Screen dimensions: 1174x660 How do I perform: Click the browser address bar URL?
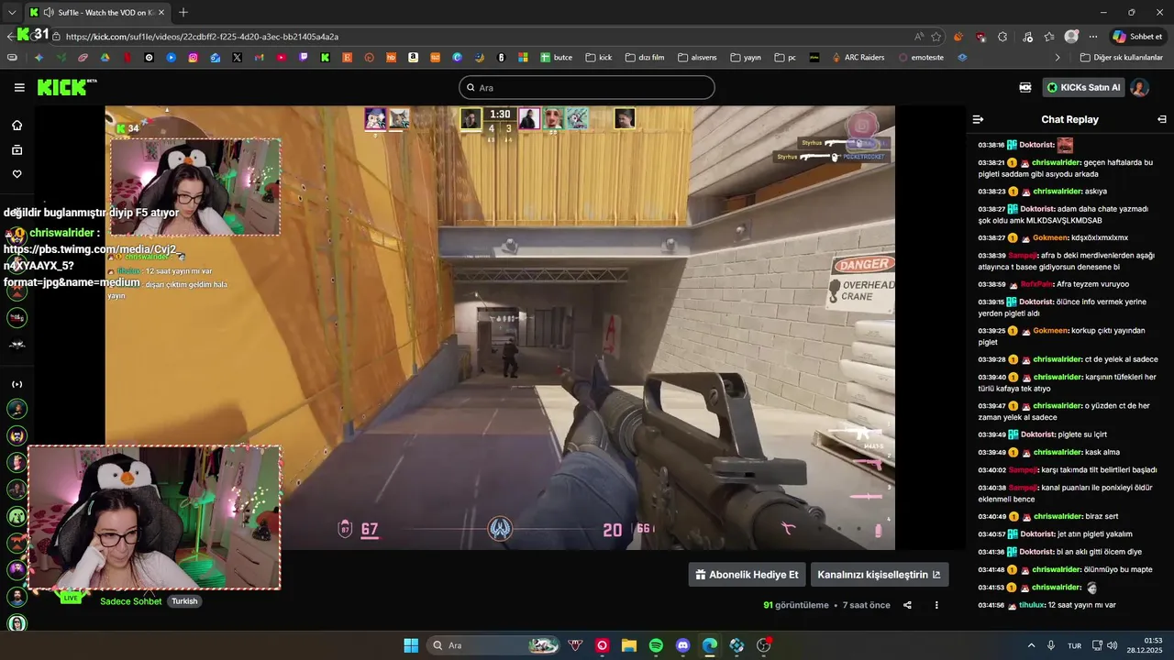tap(203, 37)
